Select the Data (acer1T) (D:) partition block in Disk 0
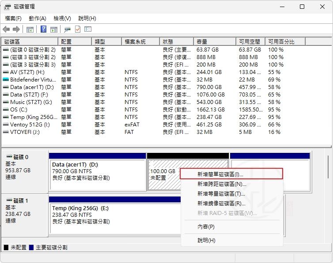The image size is (333, 263). pos(98,172)
